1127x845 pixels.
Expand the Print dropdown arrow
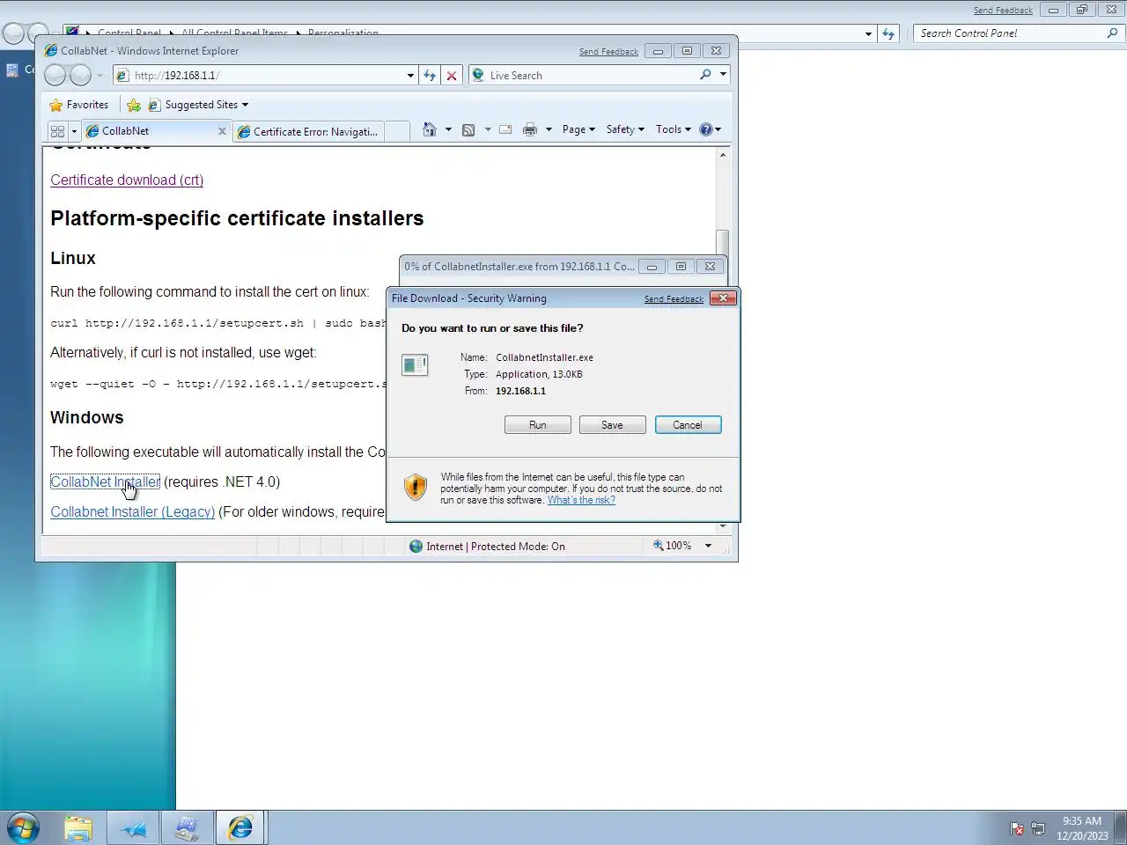click(x=549, y=129)
